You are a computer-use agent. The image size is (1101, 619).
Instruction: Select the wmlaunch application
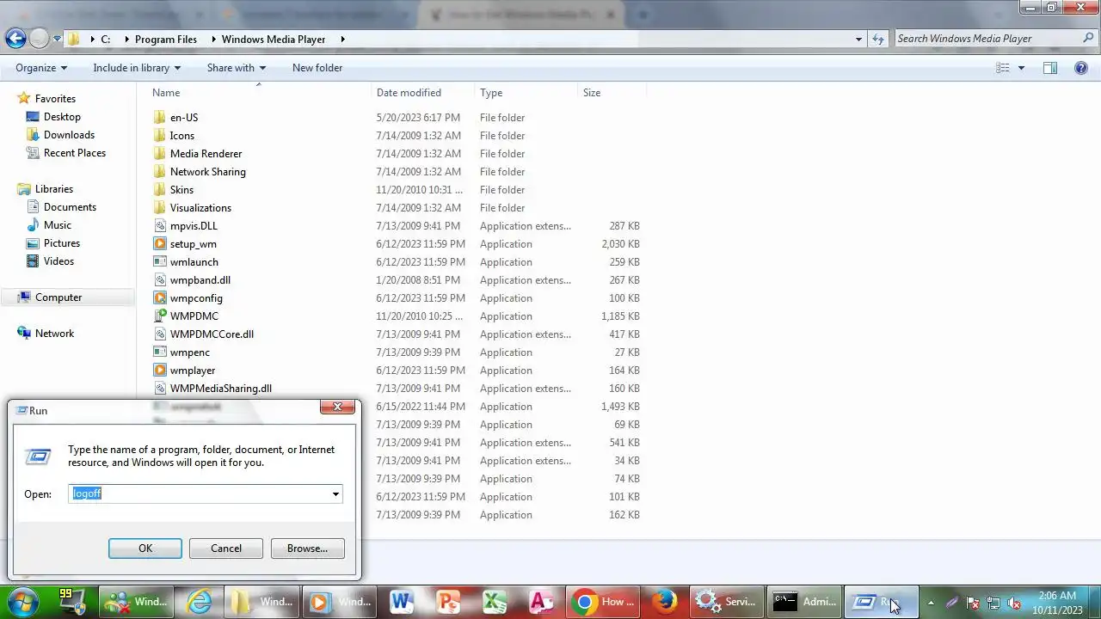coord(194,262)
